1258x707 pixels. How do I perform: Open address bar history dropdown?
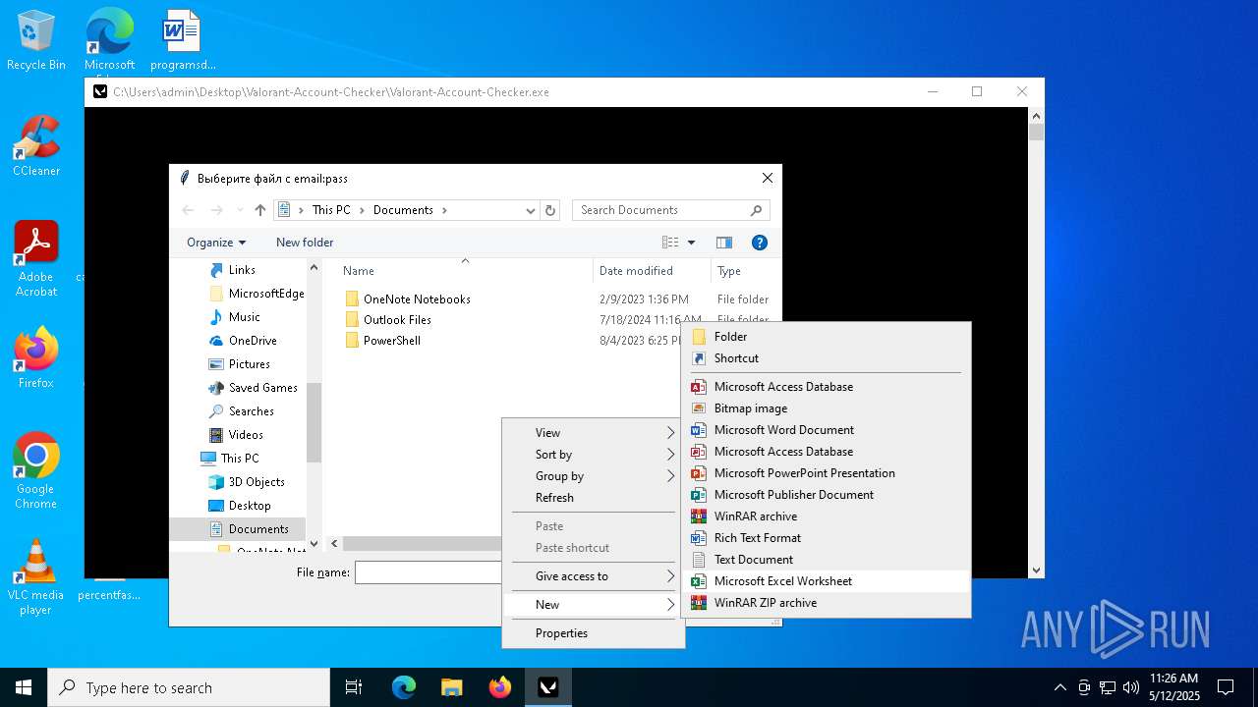tap(531, 210)
